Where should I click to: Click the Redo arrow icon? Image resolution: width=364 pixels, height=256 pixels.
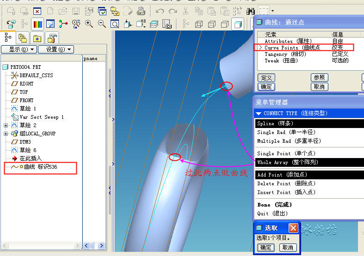click(x=173, y=11)
